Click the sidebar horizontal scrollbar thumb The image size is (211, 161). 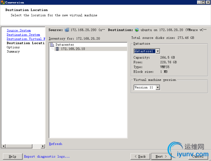coord(19,146)
